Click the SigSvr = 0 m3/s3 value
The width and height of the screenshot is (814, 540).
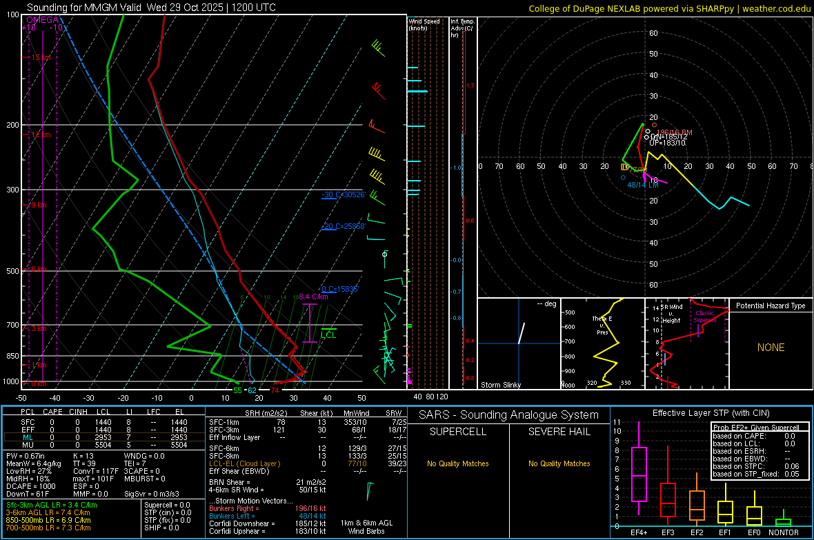152,494
